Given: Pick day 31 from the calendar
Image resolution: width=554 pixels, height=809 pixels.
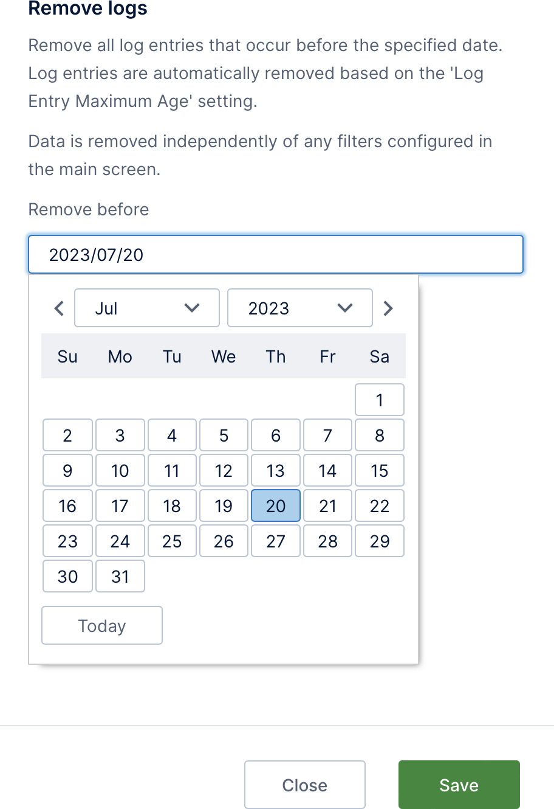Looking at the screenshot, I should (120, 576).
